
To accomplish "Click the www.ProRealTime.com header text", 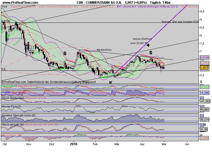I will pos(20,2).
